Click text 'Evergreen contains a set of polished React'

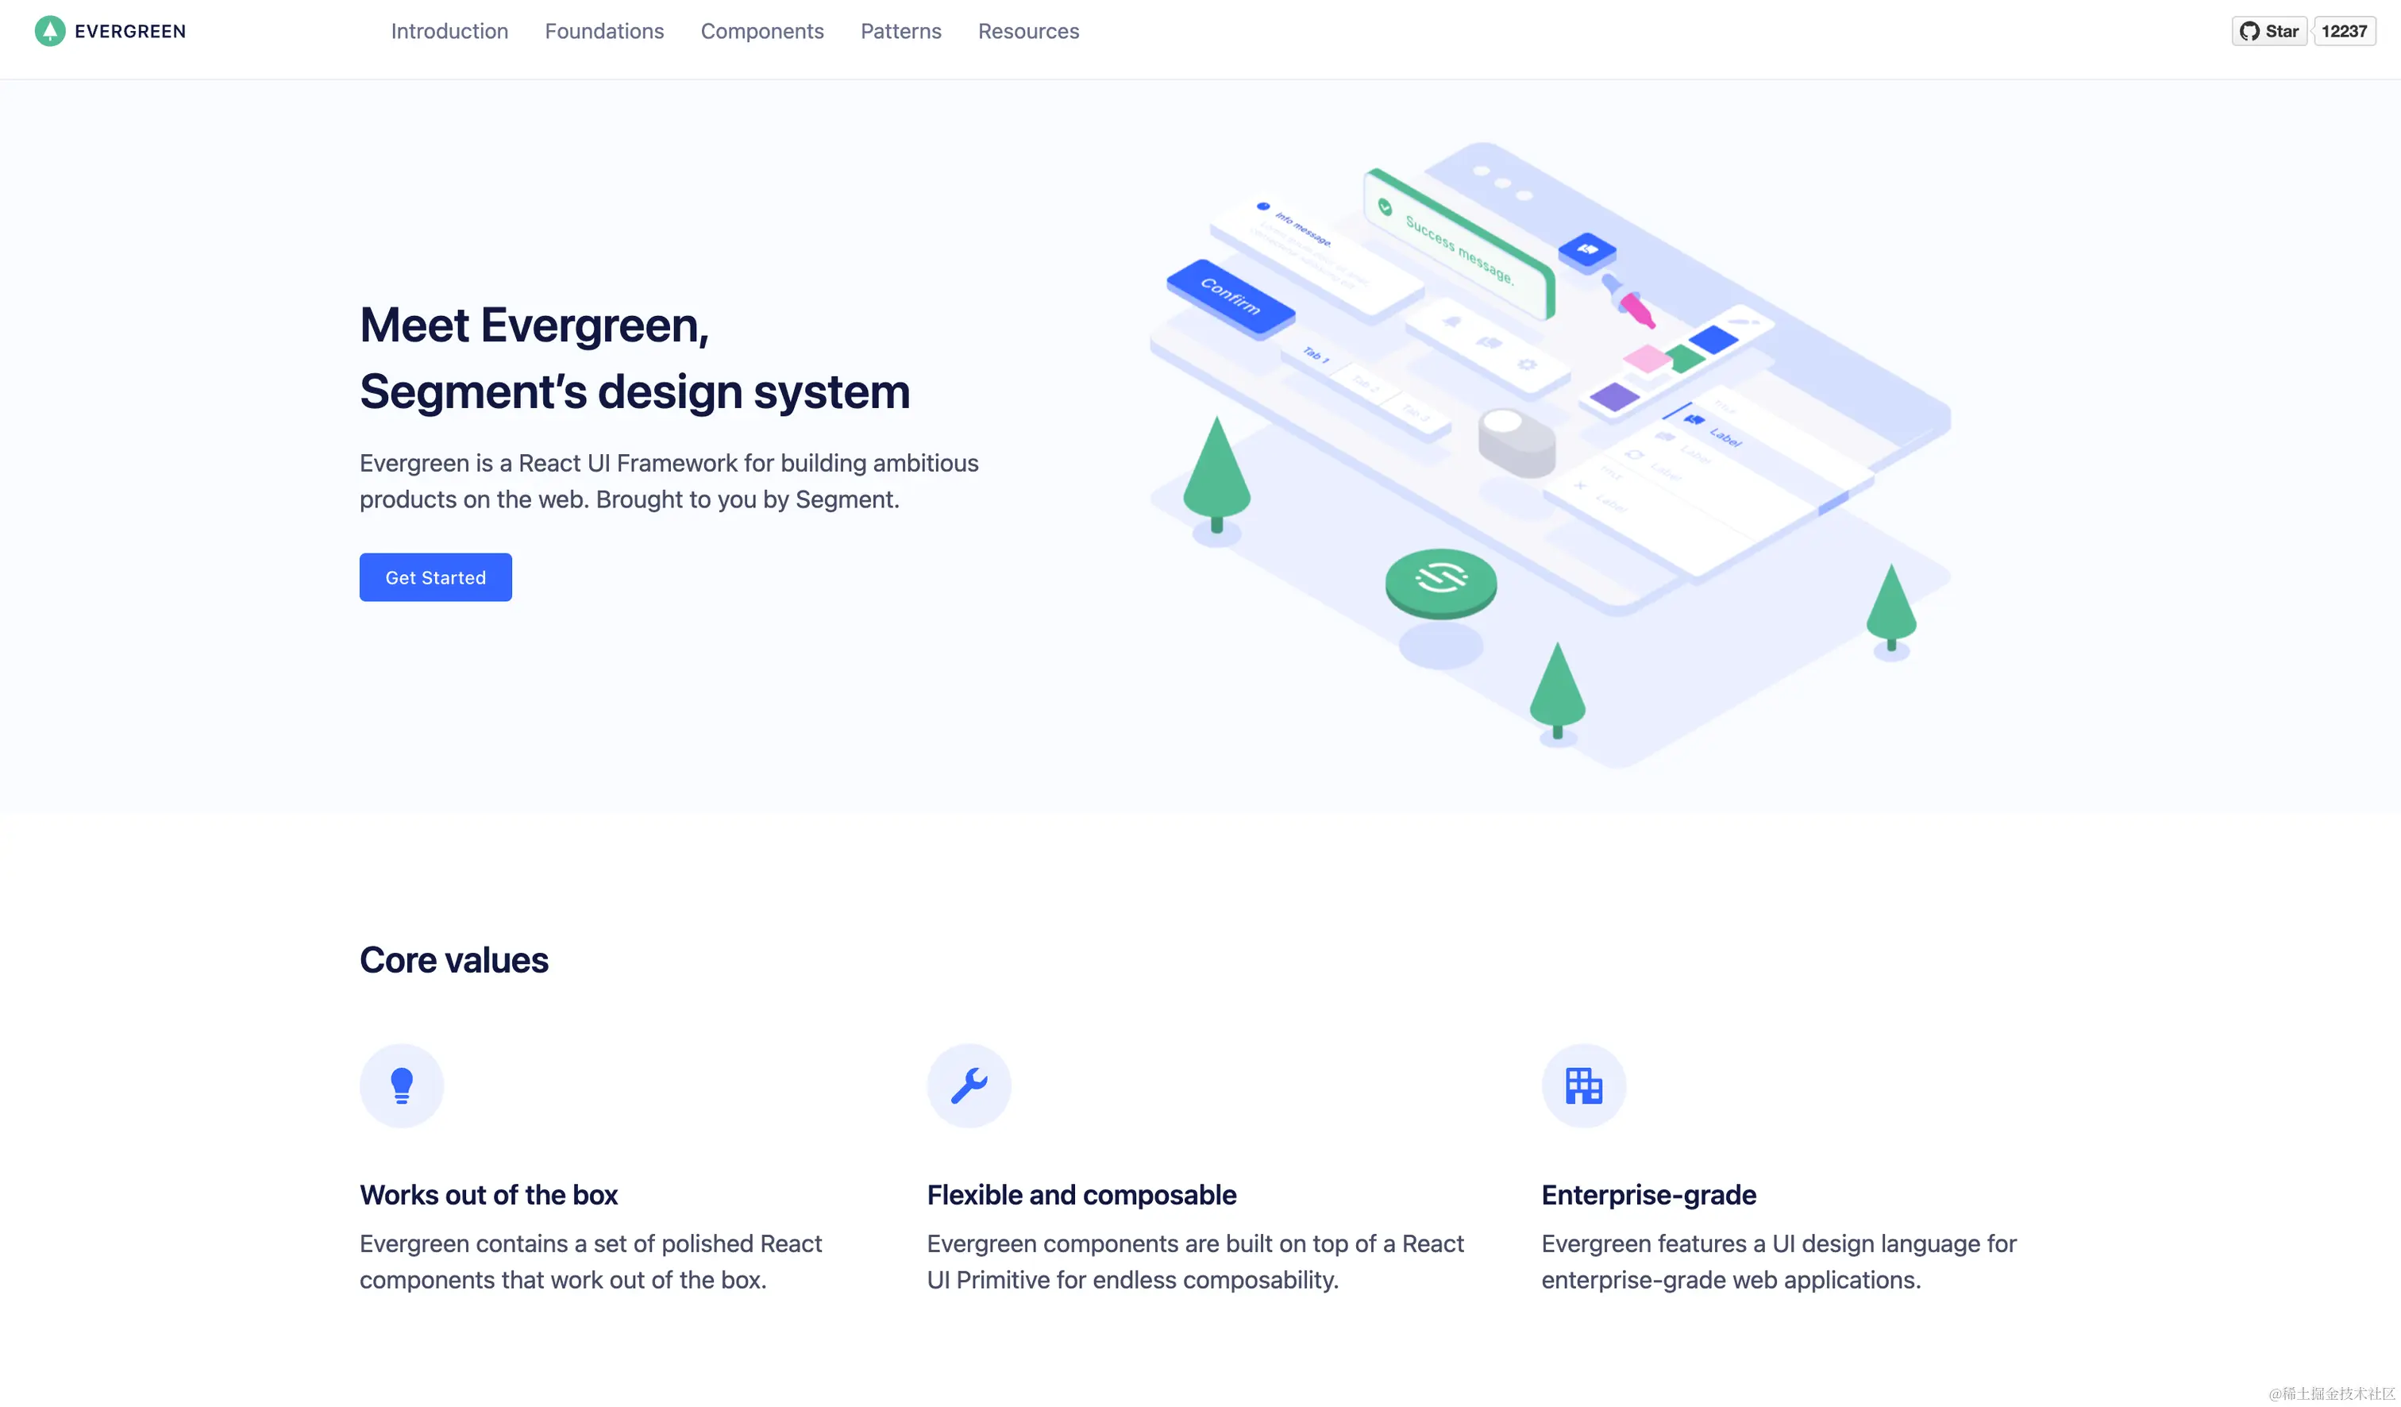pos(591,1243)
